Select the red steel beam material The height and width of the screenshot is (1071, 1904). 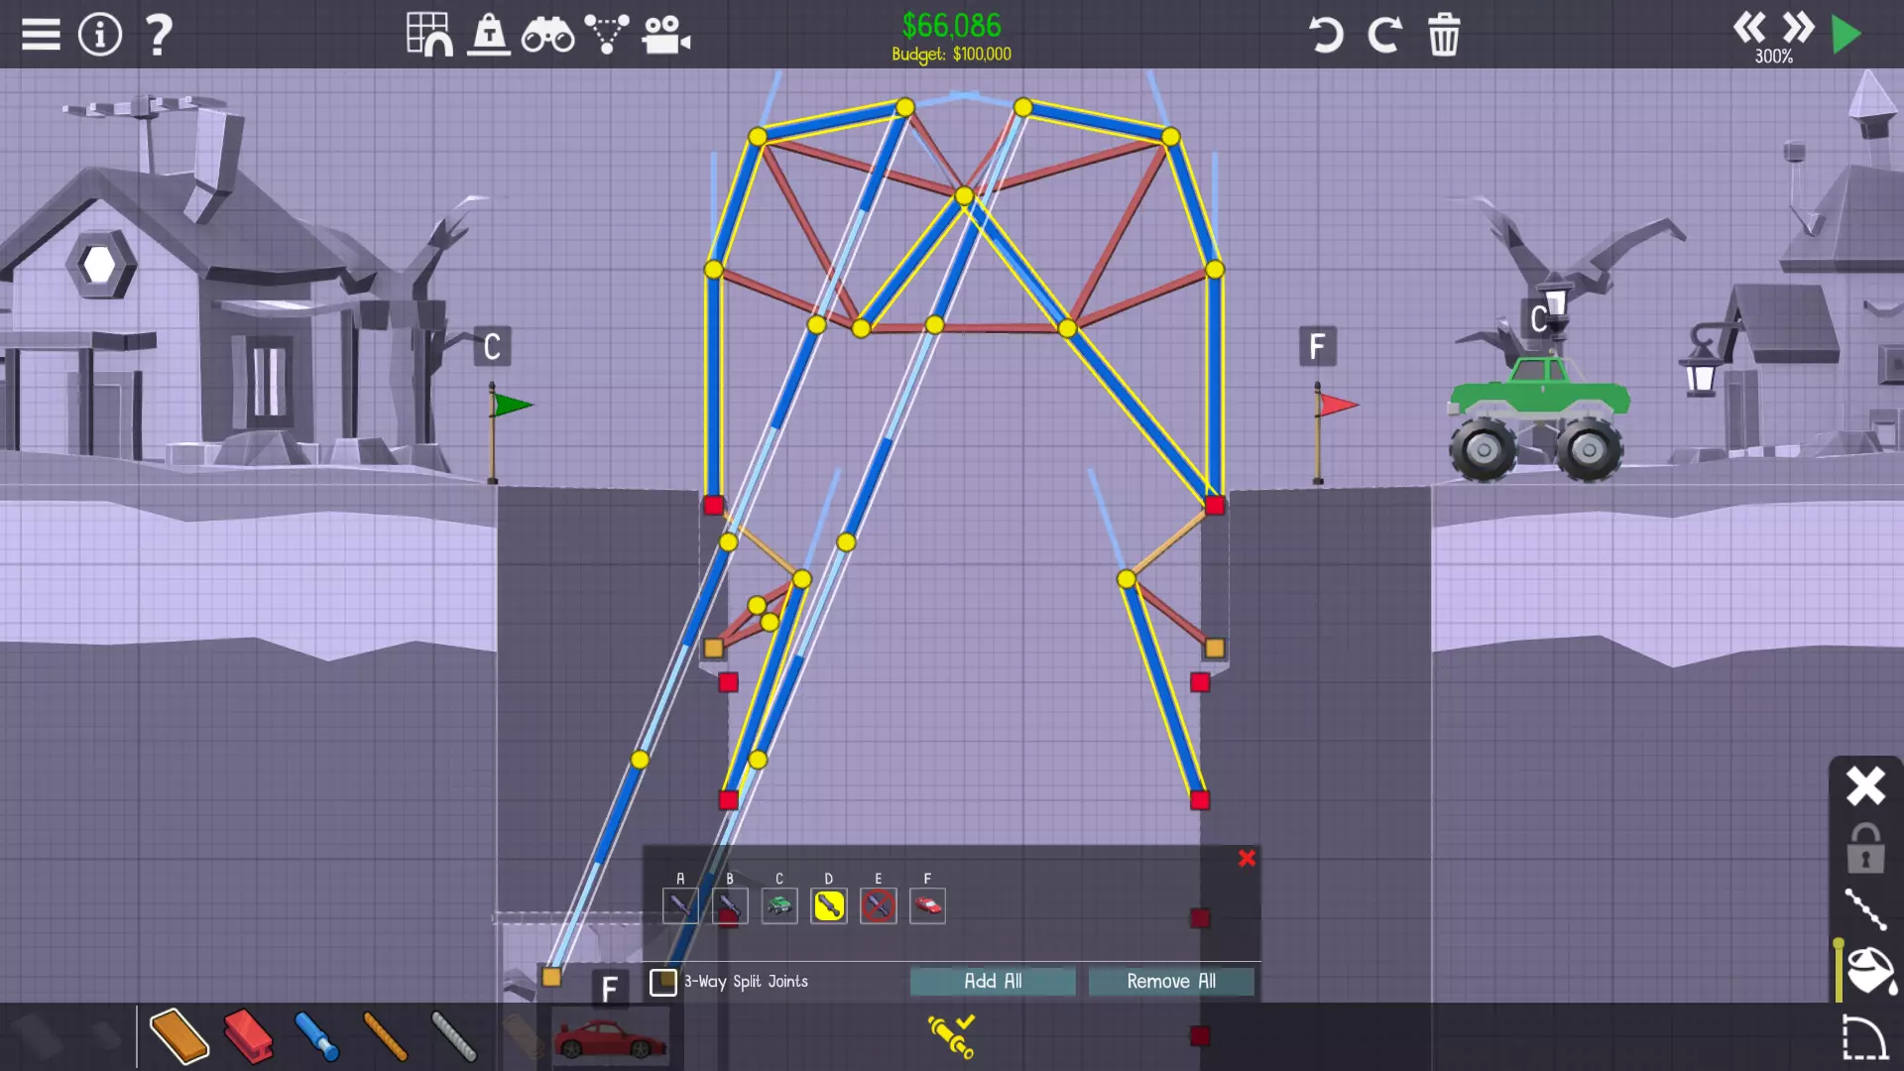[248, 1036]
